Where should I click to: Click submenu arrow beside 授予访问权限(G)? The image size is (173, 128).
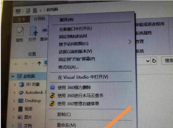(130, 42)
